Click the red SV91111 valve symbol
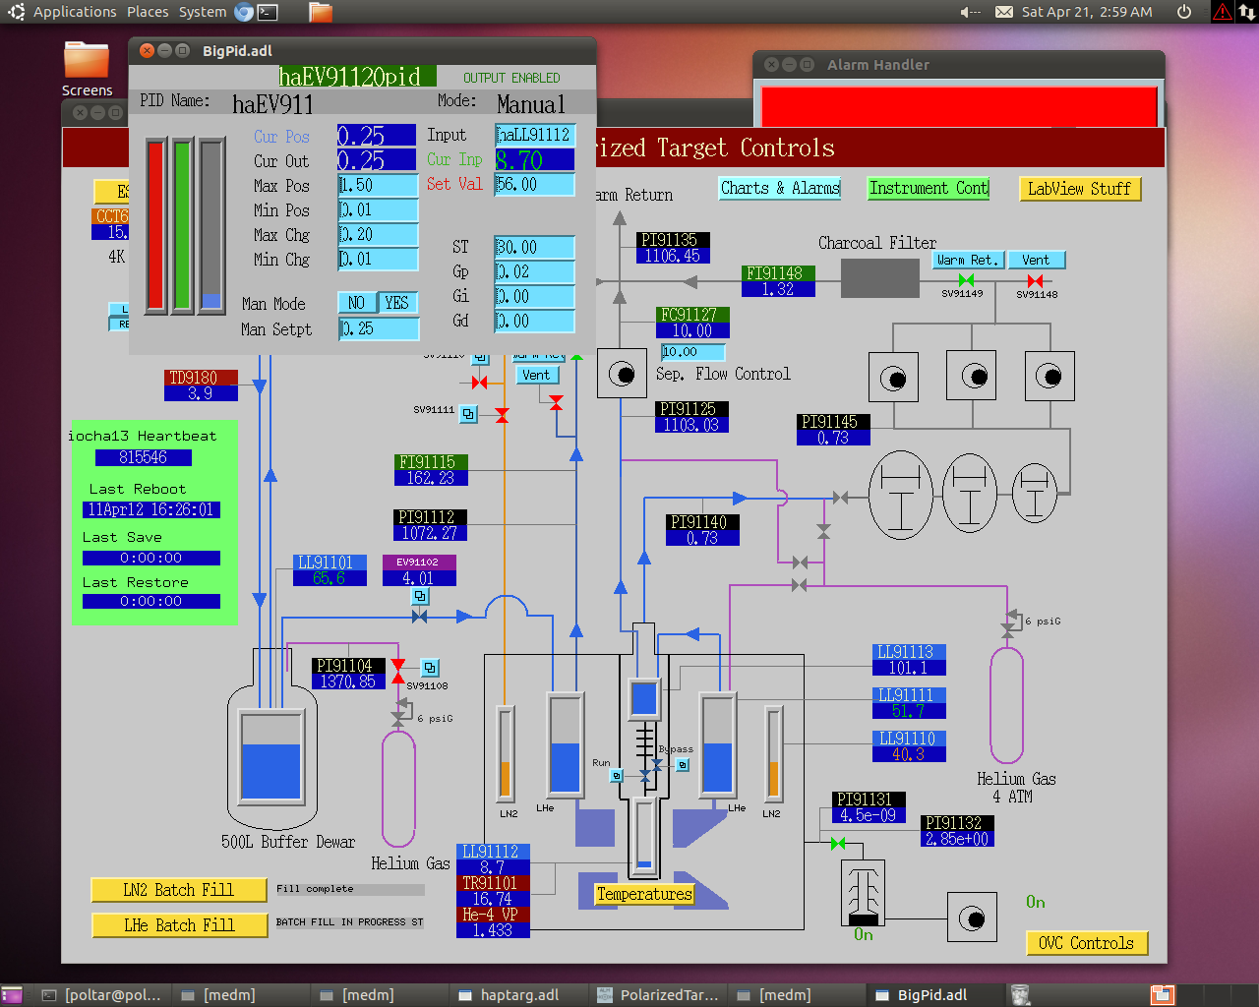The width and height of the screenshot is (1259, 1007). point(502,415)
